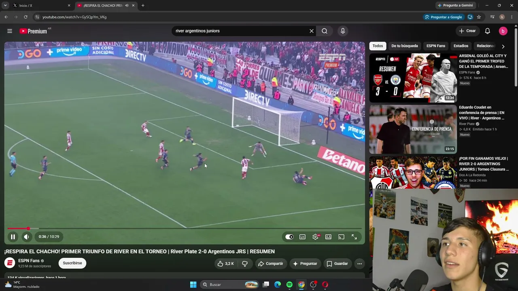Go to YouTube Premium home logo
Image resolution: width=518 pixels, height=291 pixels.
click(x=33, y=31)
